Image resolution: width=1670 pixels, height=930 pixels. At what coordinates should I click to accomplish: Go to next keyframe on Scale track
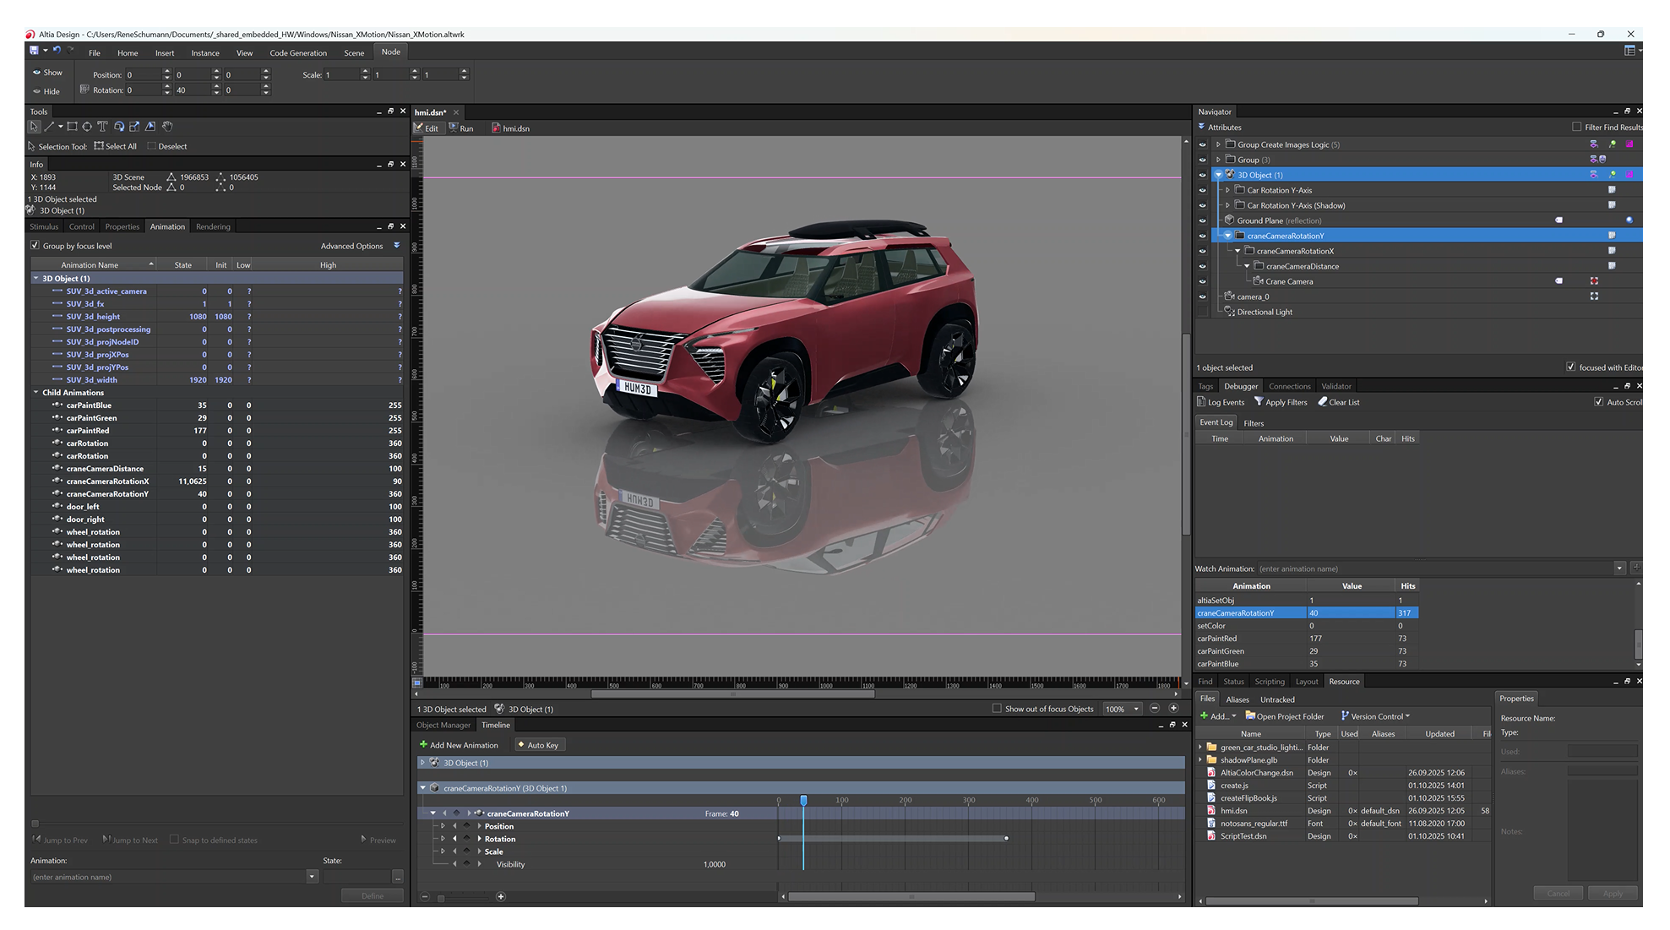click(479, 851)
